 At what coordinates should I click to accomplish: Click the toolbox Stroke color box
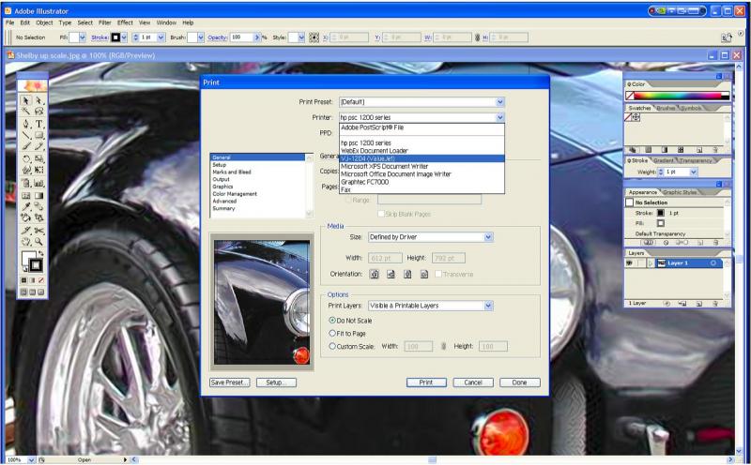36,265
